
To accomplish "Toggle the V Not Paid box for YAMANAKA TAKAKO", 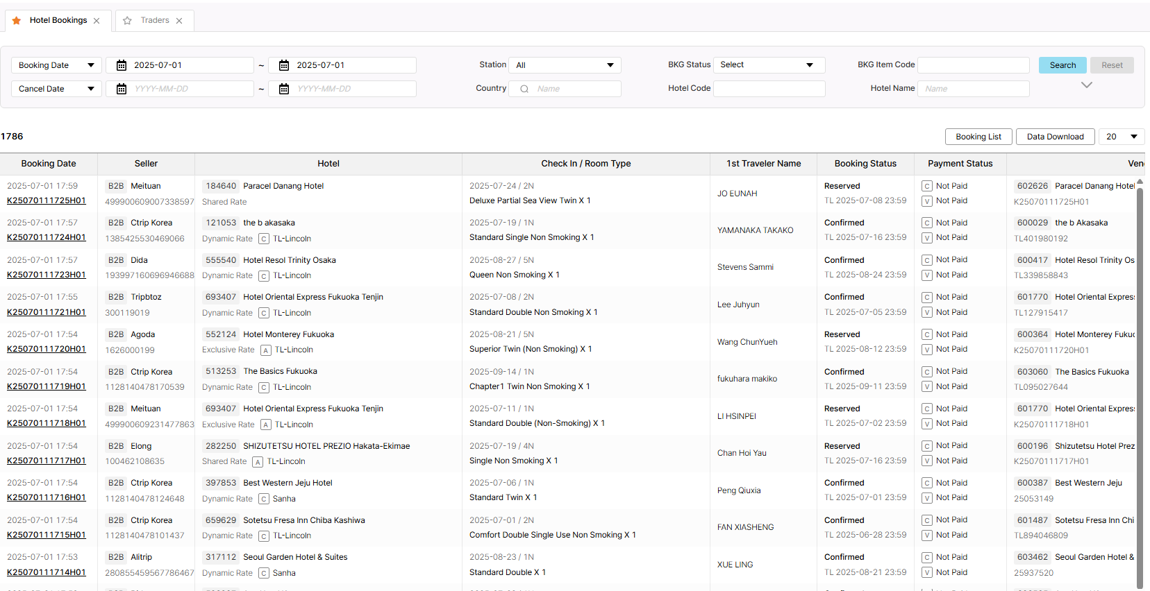I will click(927, 238).
